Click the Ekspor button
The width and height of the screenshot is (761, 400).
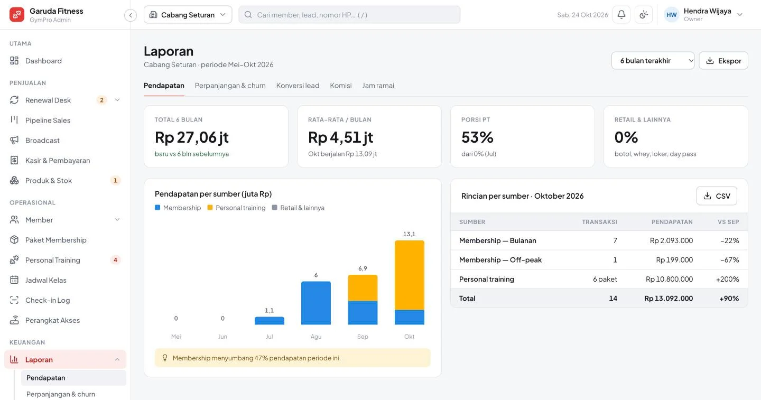coord(723,61)
